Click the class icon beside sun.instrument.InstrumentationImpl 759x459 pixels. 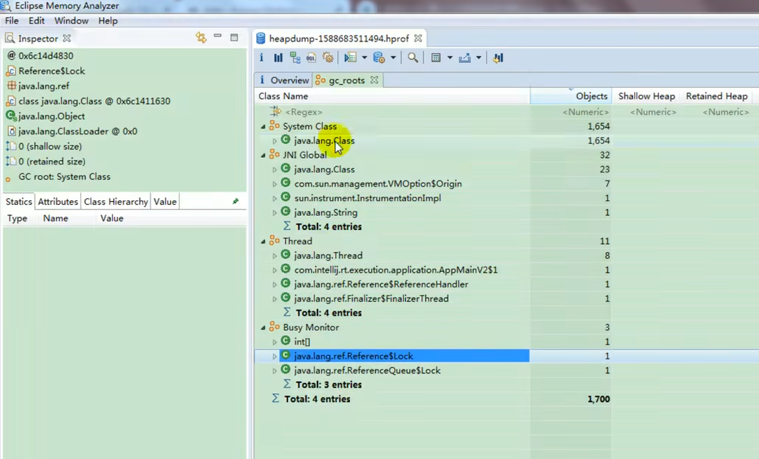pyautogui.click(x=286, y=197)
